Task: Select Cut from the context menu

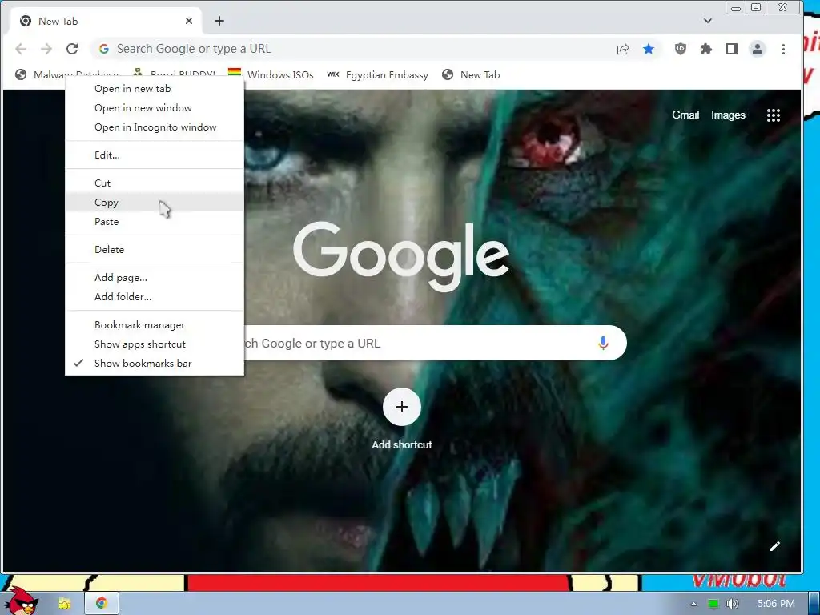Action: (155, 183)
